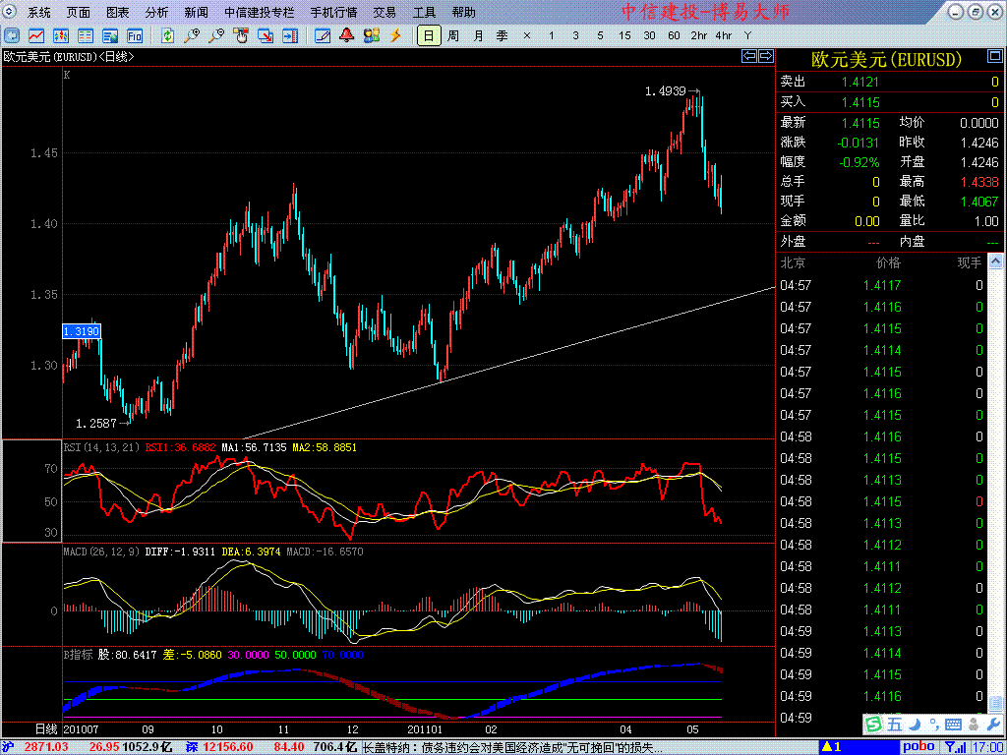Screen dimensions: 1007x755
Task: Open the 中信建投专栏 menu
Action: 260,12
